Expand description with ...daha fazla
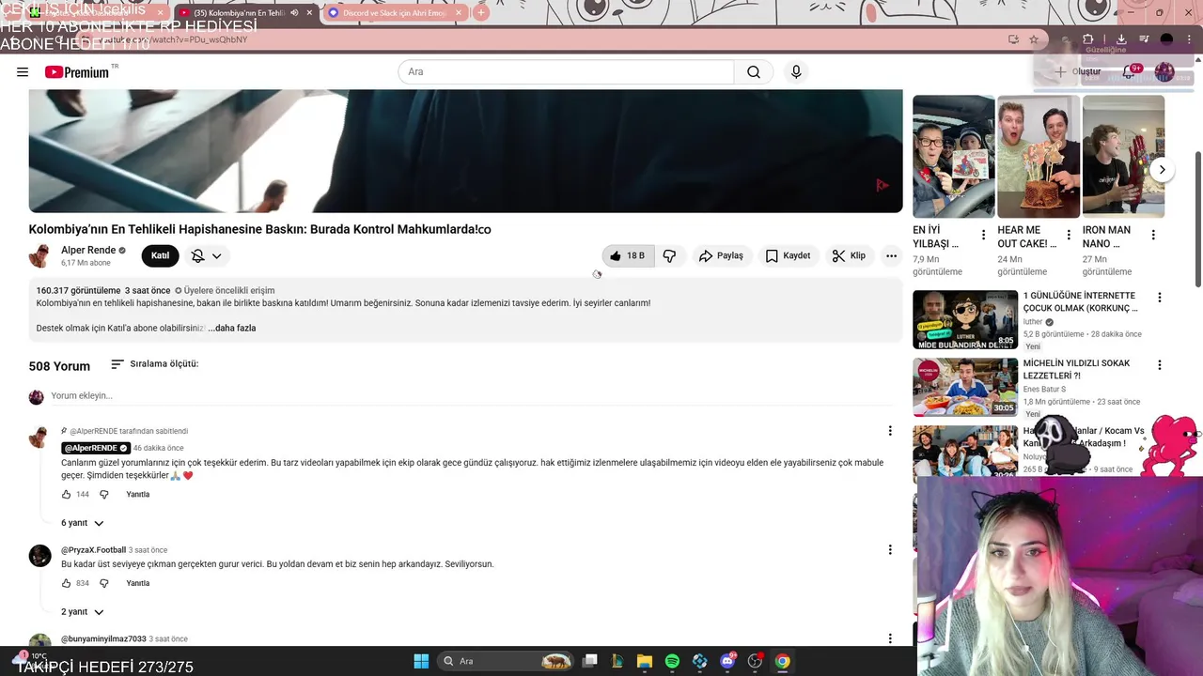This screenshot has height=676, width=1203. pyautogui.click(x=232, y=328)
